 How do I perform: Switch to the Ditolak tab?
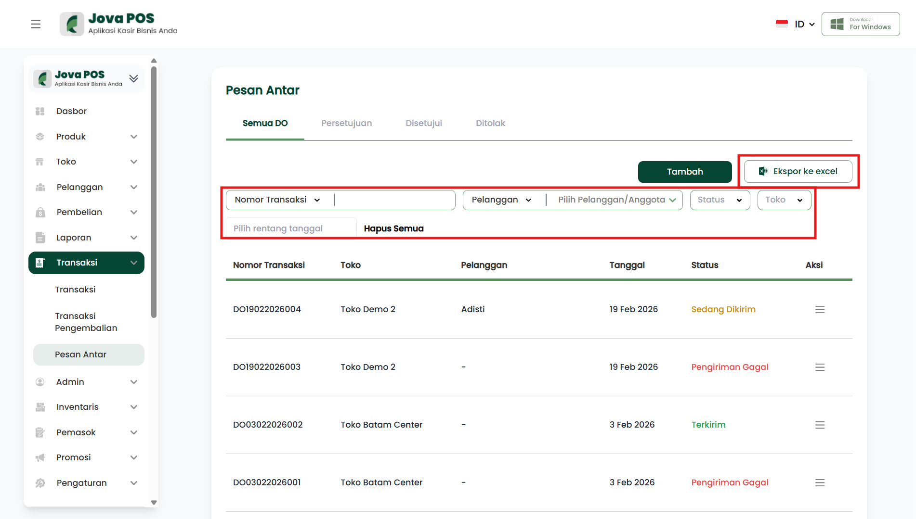click(490, 123)
